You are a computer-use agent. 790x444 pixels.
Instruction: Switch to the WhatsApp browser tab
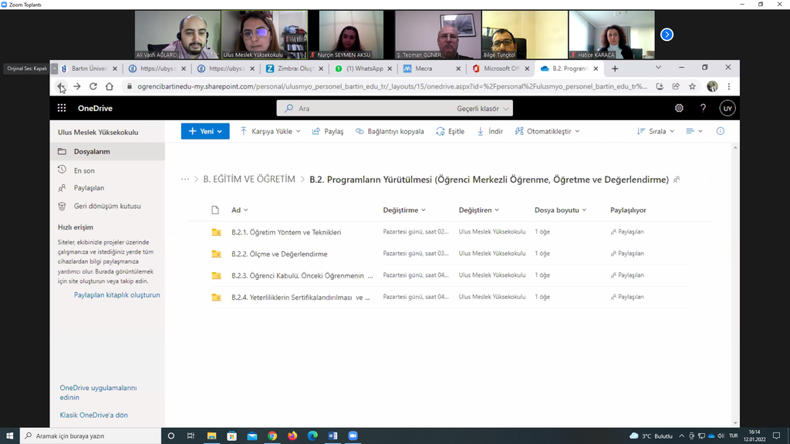coord(363,69)
